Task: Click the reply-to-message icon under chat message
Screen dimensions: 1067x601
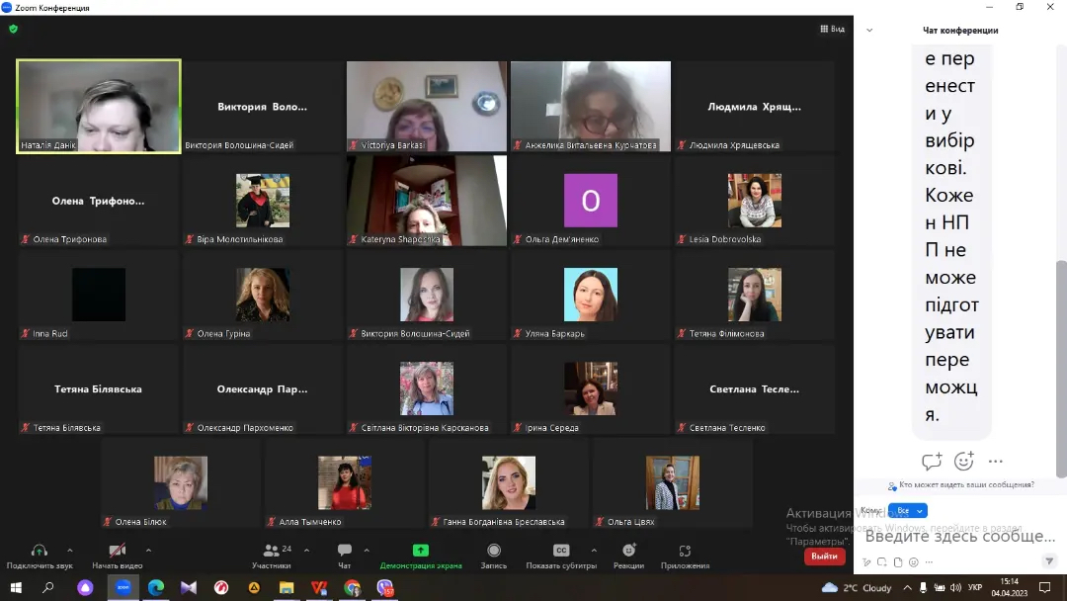Action: [931, 462]
